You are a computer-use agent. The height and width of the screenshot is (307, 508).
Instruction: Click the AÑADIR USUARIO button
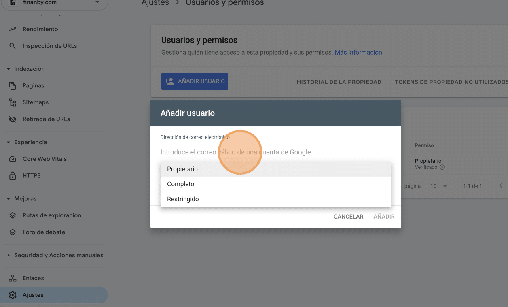pyautogui.click(x=195, y=81)
